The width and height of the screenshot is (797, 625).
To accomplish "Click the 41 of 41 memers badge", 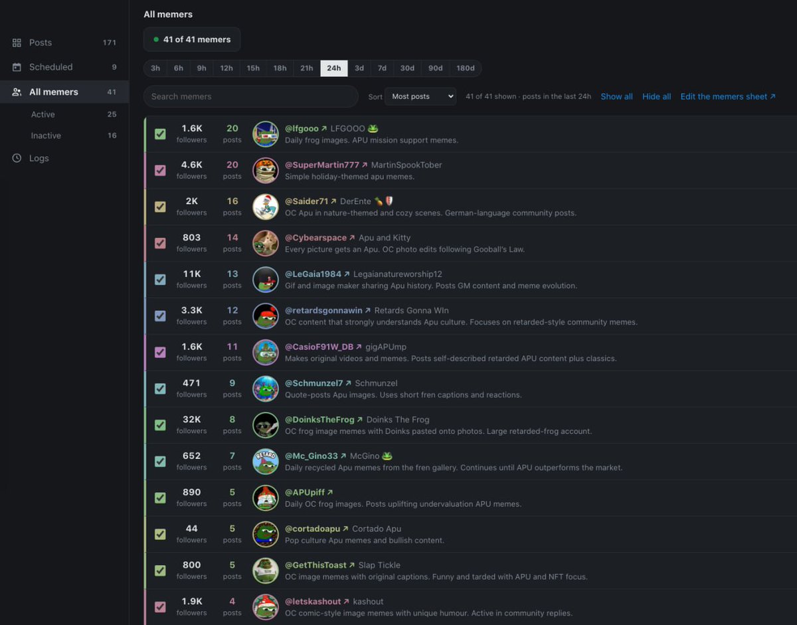I will [x=192, y=39].
